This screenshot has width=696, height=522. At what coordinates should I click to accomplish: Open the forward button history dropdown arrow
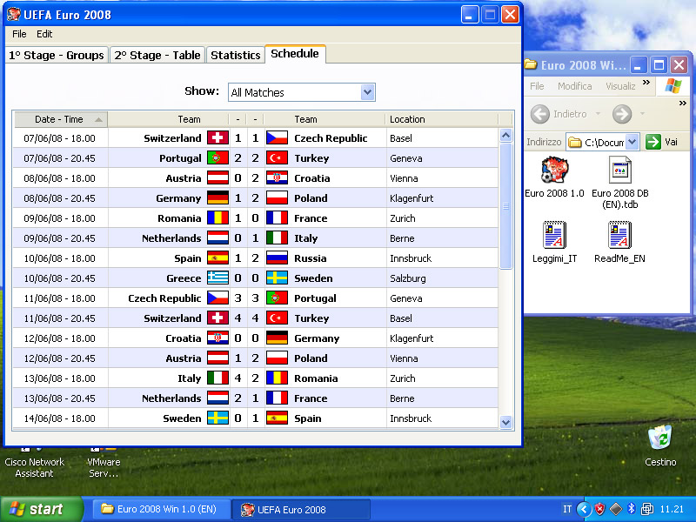pyautogui.click(x=642, y=114)
